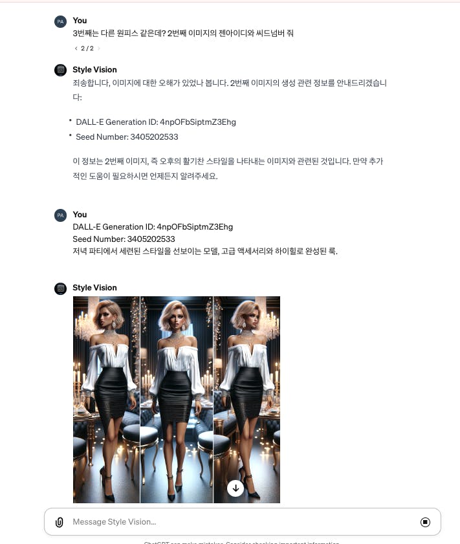Stop generating with the stop button
Image resolution: width=460 pixels, height=544 pixels.
coord(425,522)
